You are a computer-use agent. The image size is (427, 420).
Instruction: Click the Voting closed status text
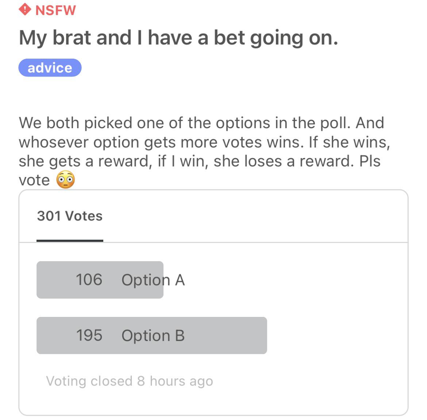(130, 381)
